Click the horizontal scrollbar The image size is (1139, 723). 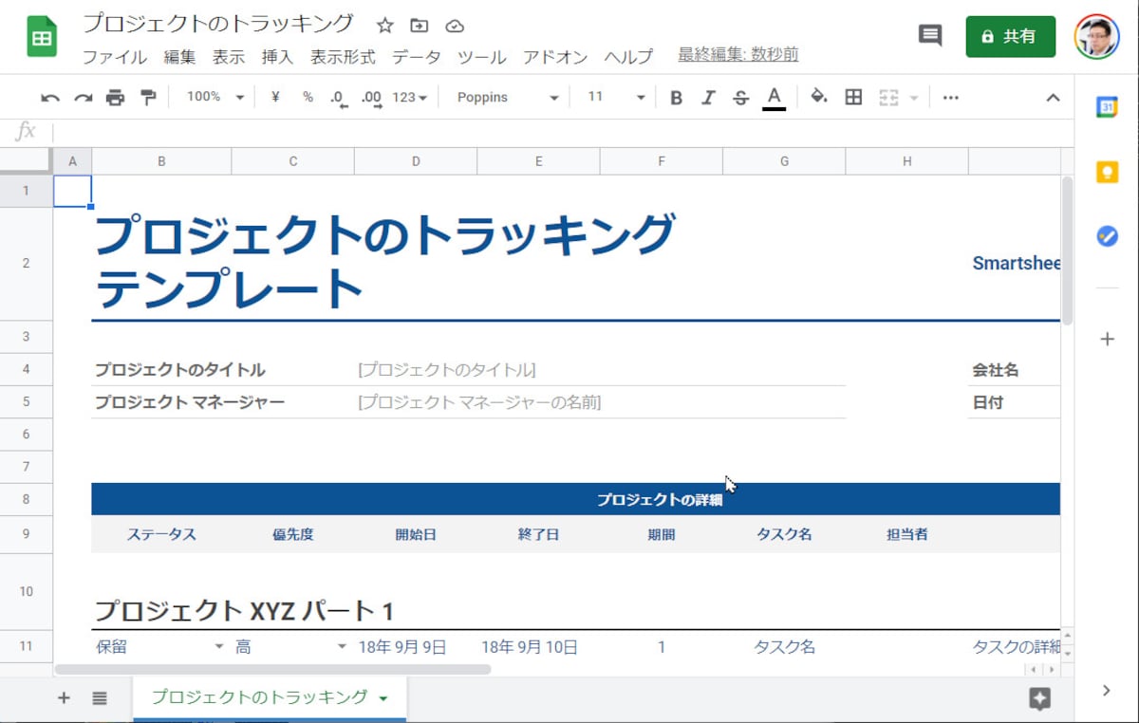pyautogui.click(x=273, y=669)
